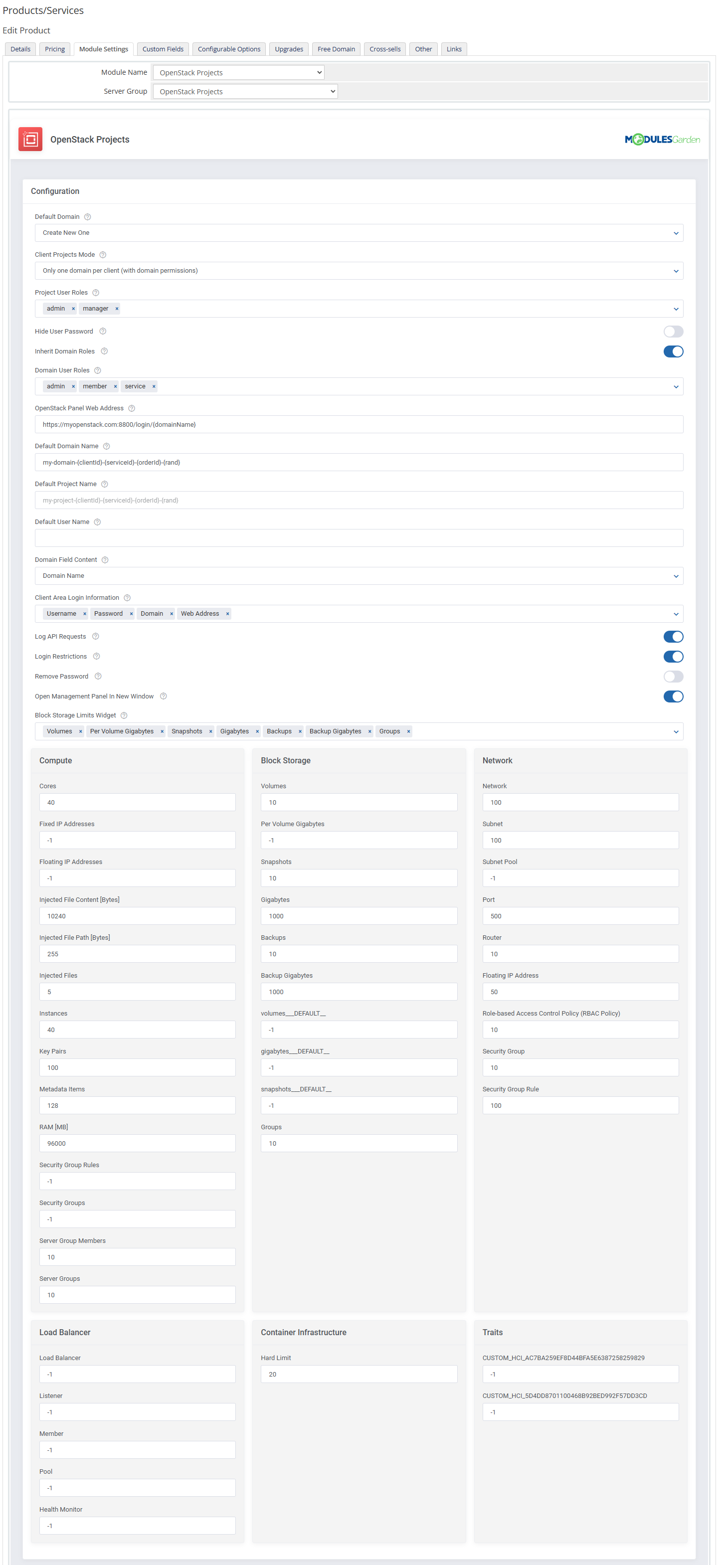Image resolution: width=721 pixels, height=1565 pixels.
Task: Enable the Remove Password toggle
Action: pos(673,676)
